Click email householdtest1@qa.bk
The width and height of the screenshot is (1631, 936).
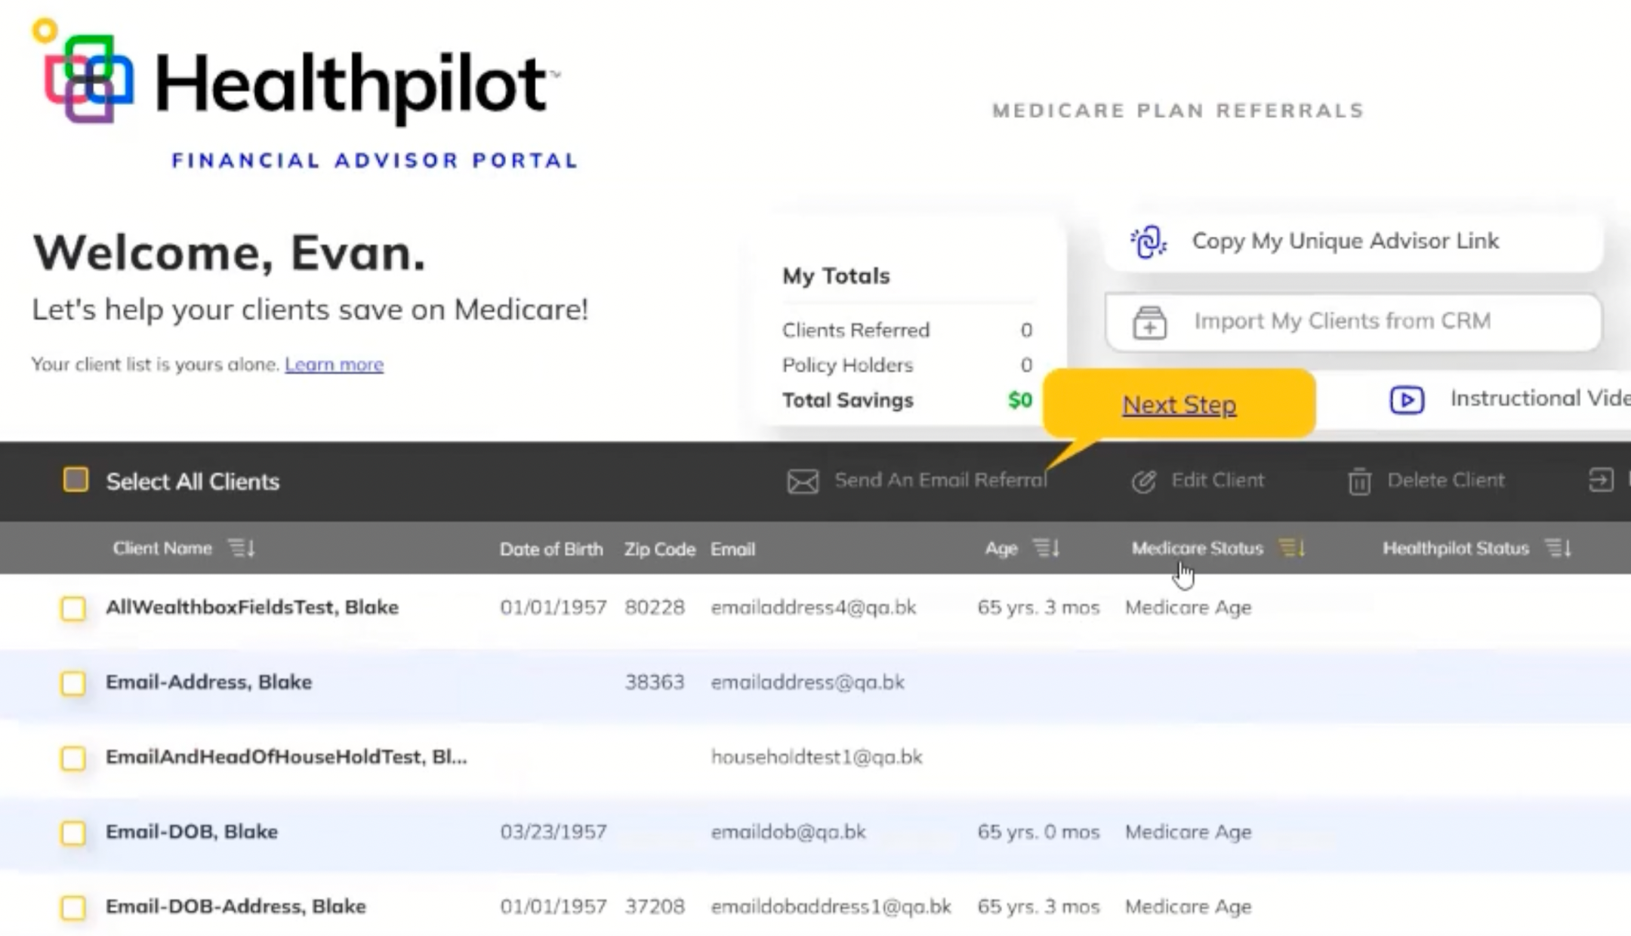(816, 757)
